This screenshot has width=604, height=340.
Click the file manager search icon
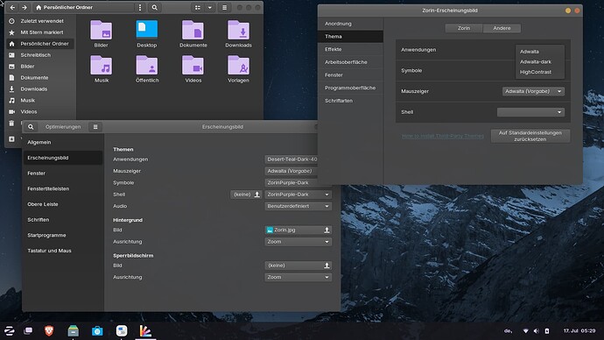154,7
